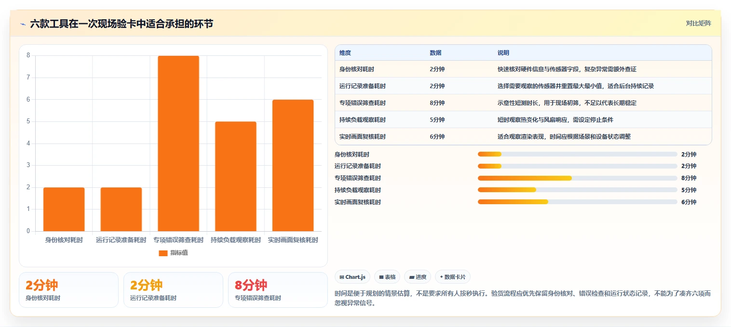
Task: Click the 运行记录准备耗时 progress bar
Action: tap(578, 166)
